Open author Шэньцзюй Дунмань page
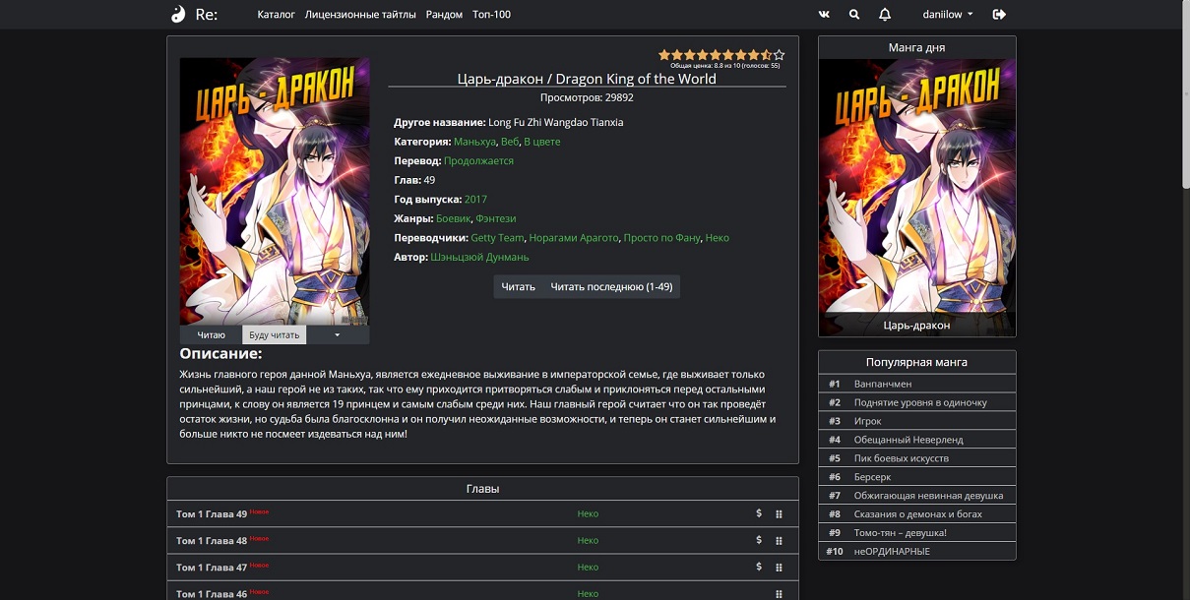The height and width of the screenshot is (600, 1190). (x=479, y=257)
